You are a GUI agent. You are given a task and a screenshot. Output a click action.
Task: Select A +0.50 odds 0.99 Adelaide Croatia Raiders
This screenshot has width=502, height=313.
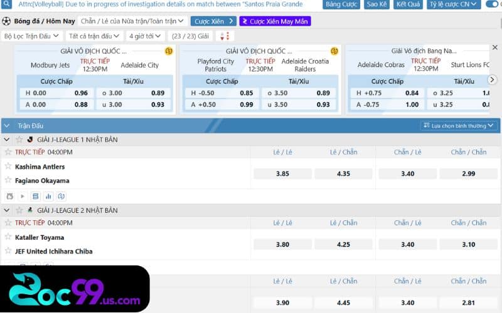[222, 105]
